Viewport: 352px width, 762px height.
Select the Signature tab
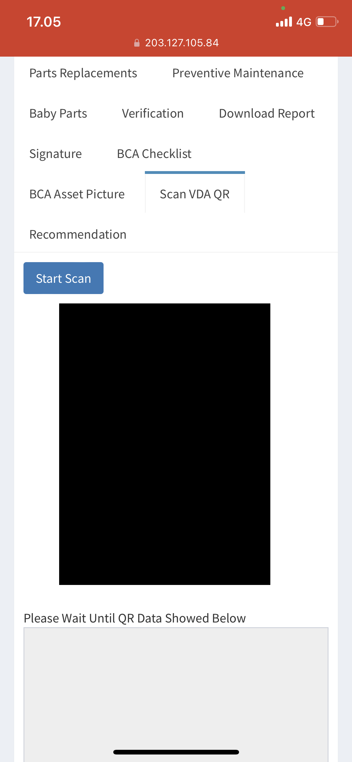[x=56, y=154]
